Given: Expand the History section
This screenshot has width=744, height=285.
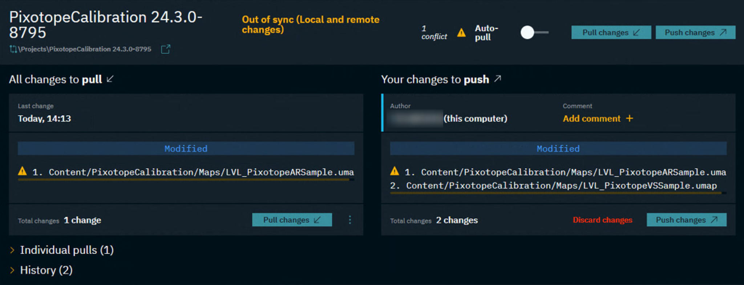Looking at the screenshot, I should point(12,270).
